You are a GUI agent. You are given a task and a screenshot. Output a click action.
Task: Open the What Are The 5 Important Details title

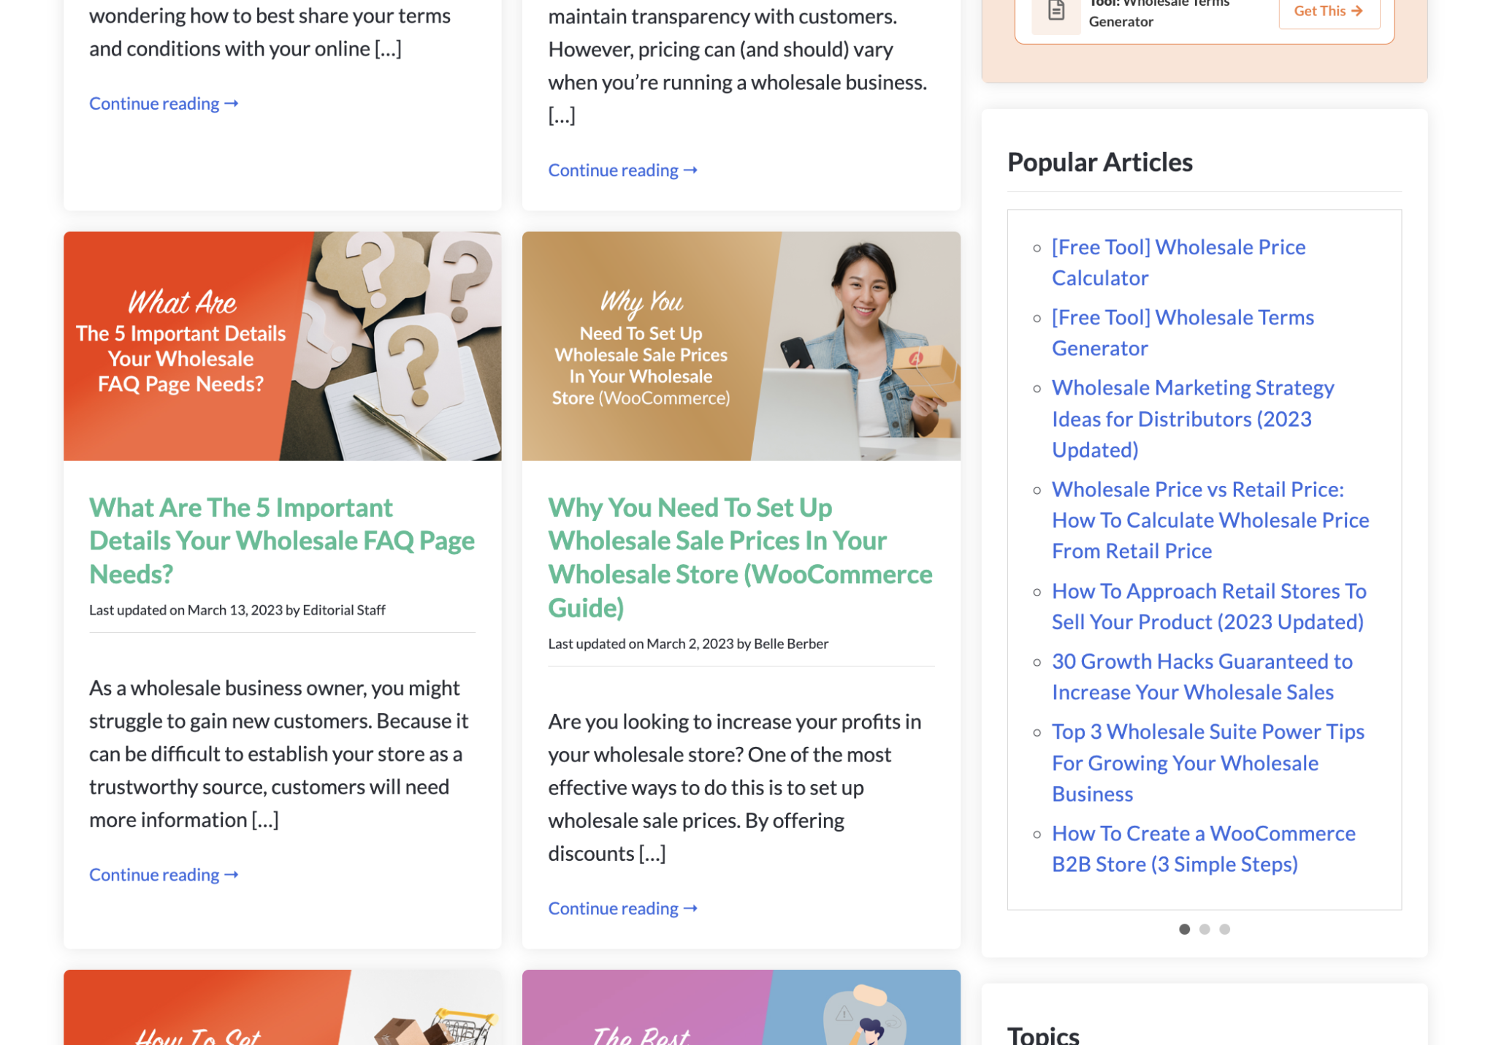[282, 540]
